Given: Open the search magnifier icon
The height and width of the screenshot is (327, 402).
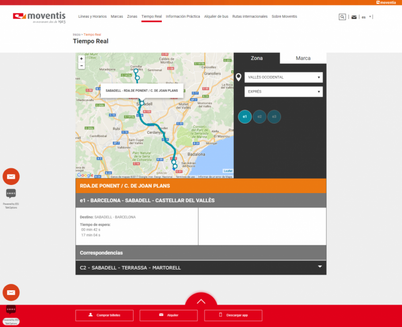Looking at the screenshot, I should pyautogui.click(x=342, y=17).
